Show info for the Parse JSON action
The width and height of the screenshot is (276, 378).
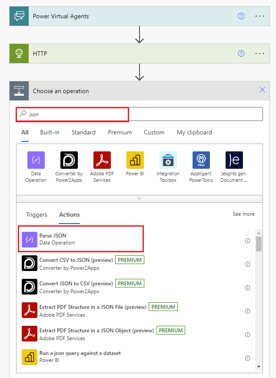(x=247, y=241)
